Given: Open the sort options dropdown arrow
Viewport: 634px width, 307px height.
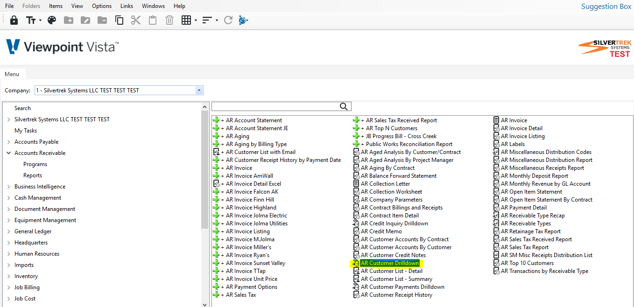Looking at the screenshot, I should coord(217,21).
